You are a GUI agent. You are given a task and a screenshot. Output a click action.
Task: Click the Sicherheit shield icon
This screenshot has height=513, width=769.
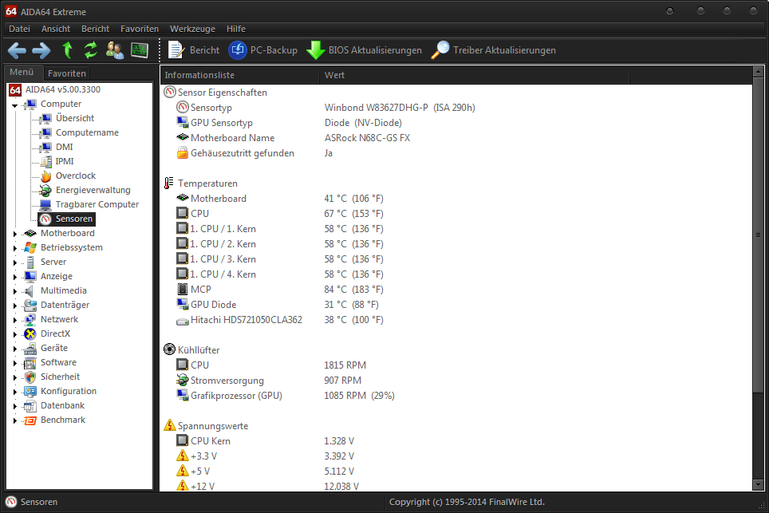pyautogui.click(x=30, y=377)
